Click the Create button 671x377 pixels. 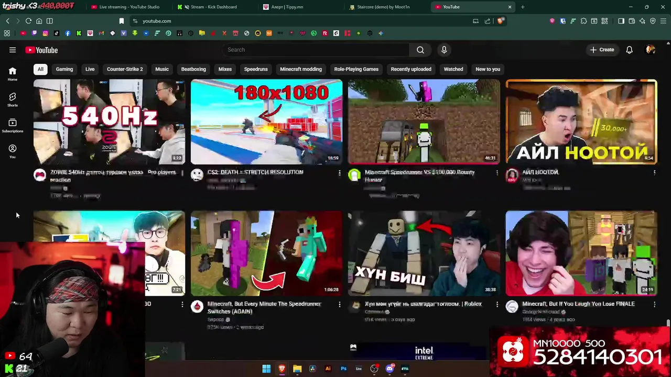[602, 50]
